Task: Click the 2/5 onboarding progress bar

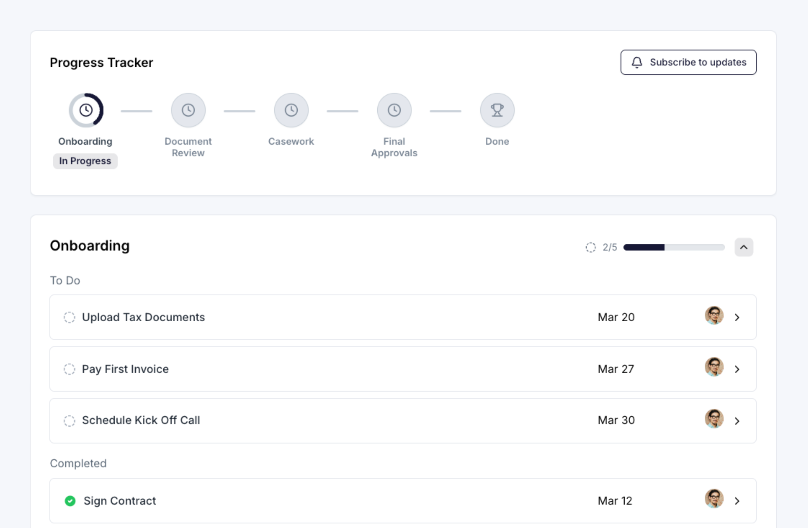Action: tap(674, 247)
